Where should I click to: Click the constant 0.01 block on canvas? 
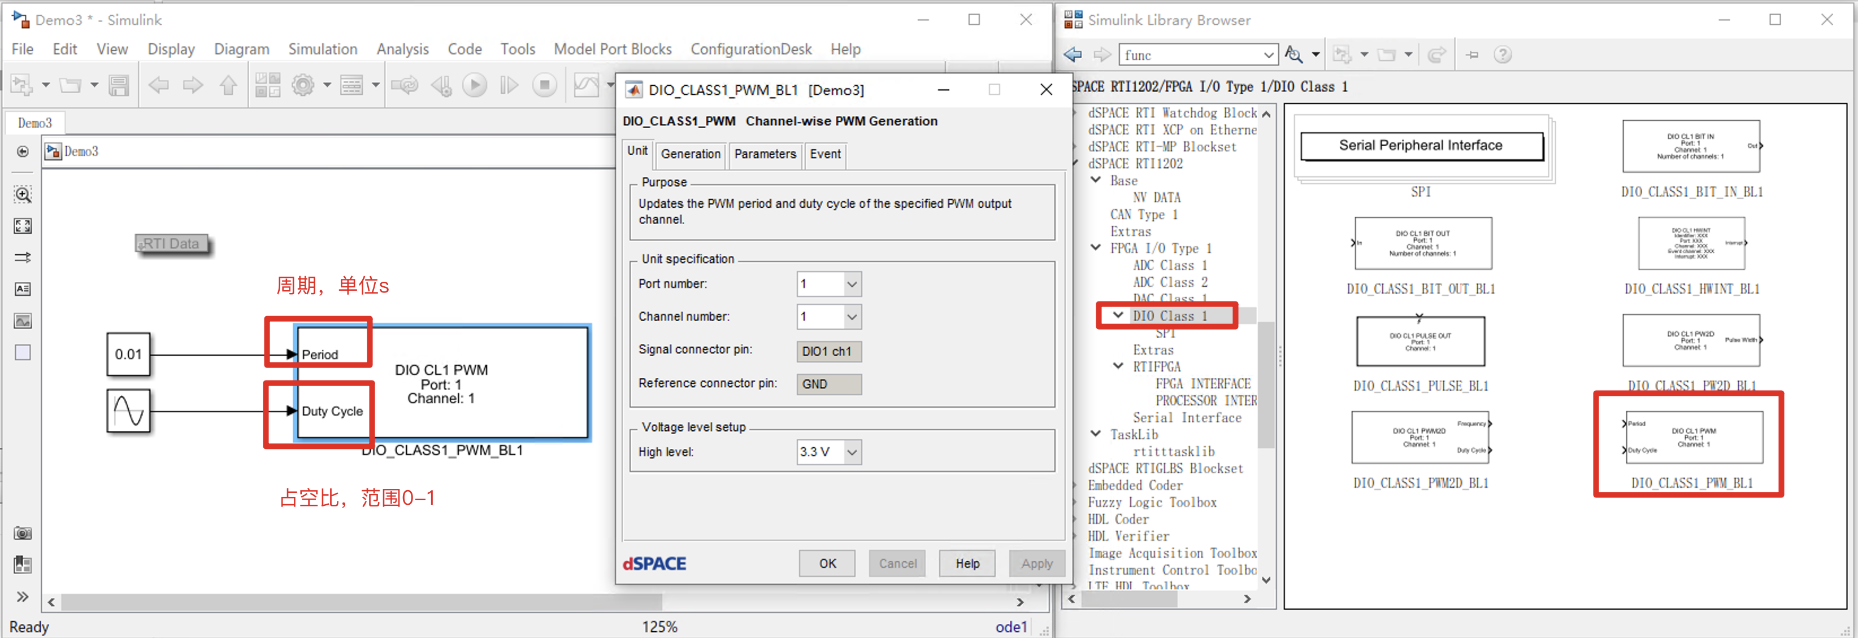(x=128, y=354)
